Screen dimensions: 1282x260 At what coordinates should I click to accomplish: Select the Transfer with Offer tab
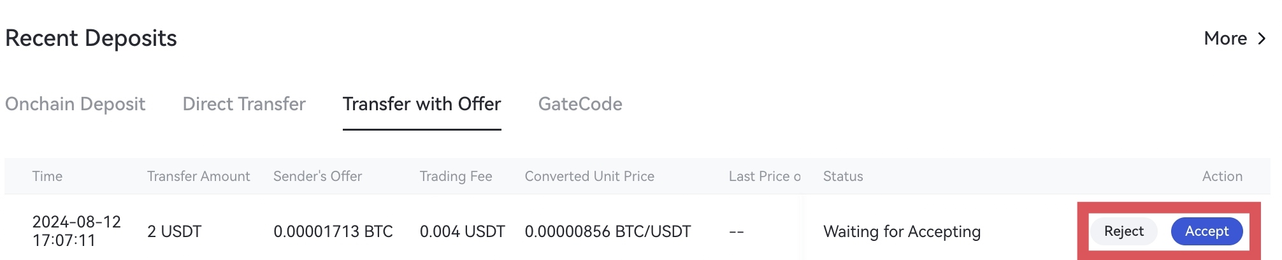(x=422, y=104)
